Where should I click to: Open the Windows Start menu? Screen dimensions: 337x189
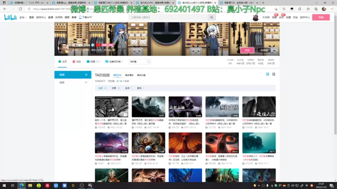[4, 186]
